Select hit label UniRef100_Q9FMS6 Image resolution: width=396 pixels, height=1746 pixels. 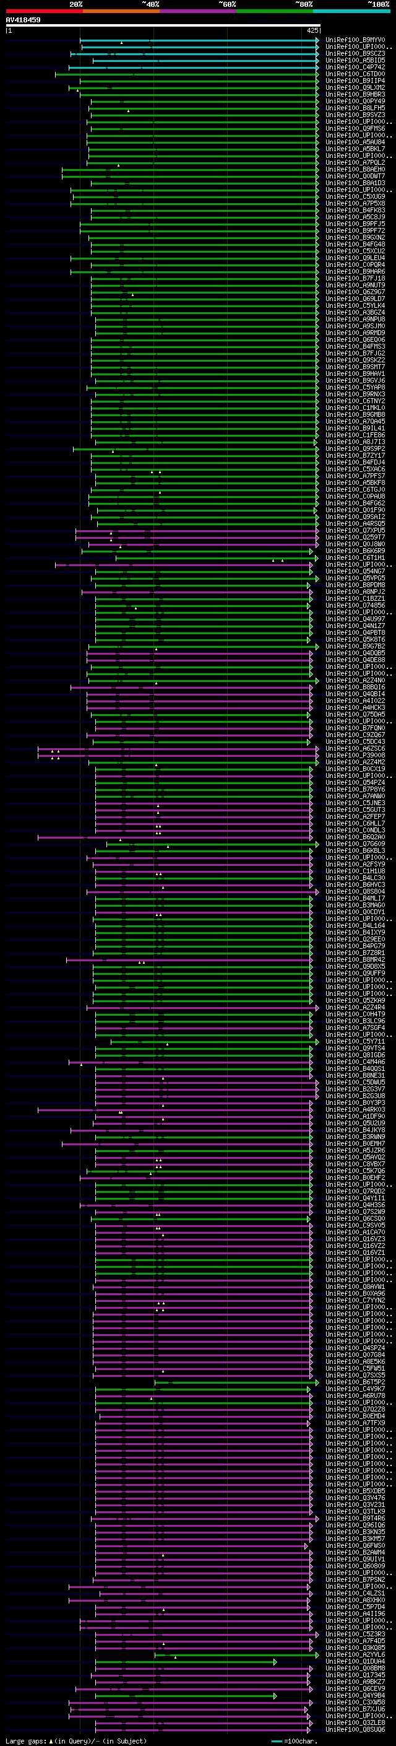(x=355, y=128)
